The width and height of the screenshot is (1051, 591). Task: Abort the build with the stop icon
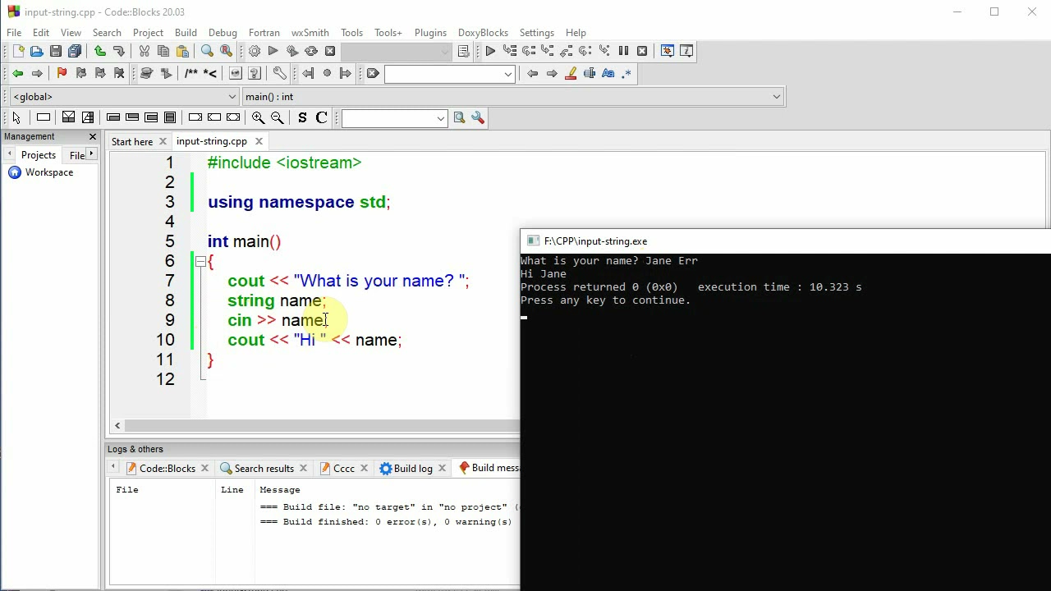click(x=330, y=51)
